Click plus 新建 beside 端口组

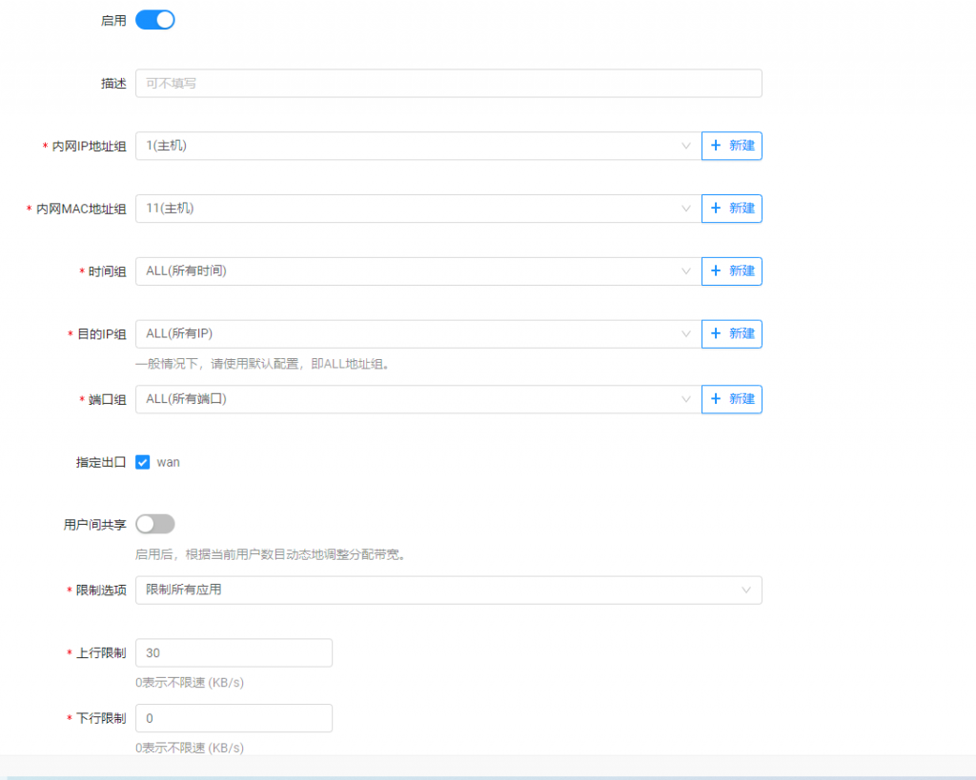pos(732,399)
